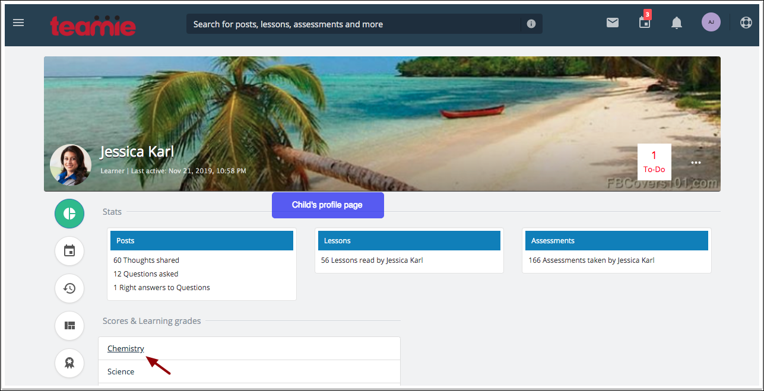Viewport: 764px width, 391px height.
Task: Click '1 Right answers to Questions'
Action: pyautogui.click(x=161, y=288)
